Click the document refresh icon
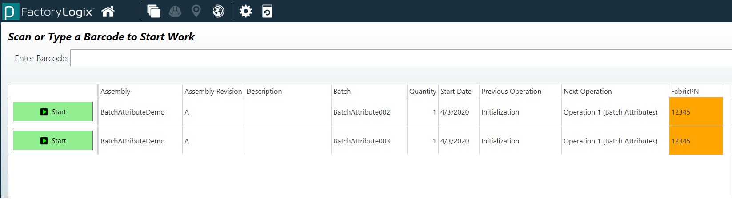The width and height of the screenshot is (732, 199). click(x=267, y=11)
